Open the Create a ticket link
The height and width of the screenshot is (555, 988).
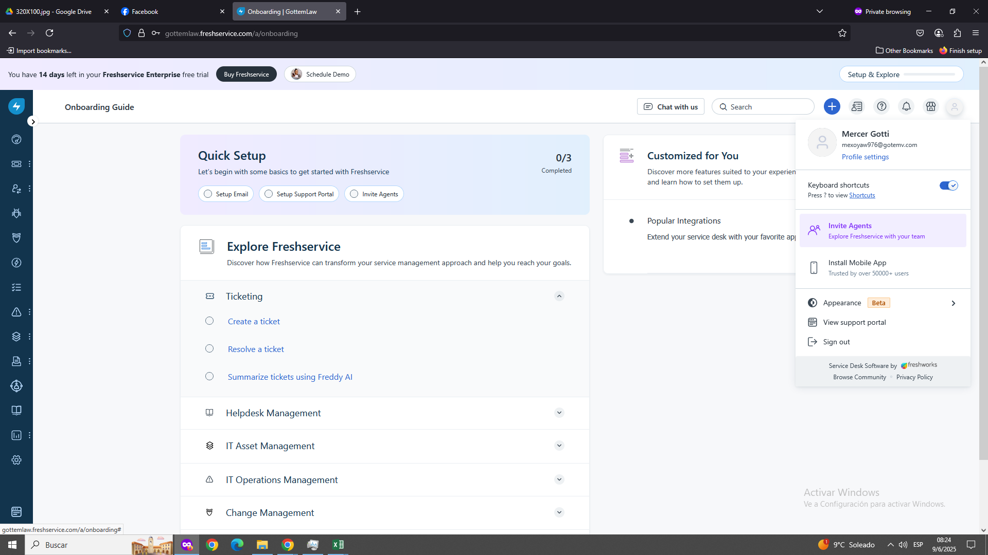254,321
